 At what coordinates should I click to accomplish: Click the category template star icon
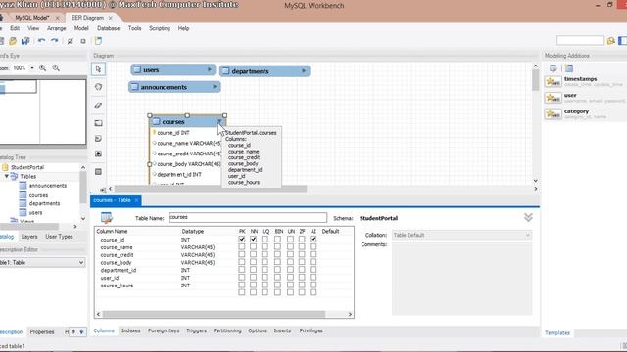pyautogui.click(x=553, y=114)
